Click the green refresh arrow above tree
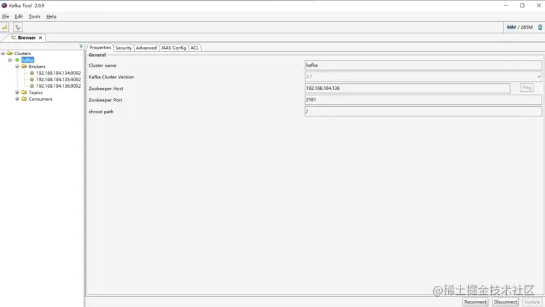 [80, 46]
